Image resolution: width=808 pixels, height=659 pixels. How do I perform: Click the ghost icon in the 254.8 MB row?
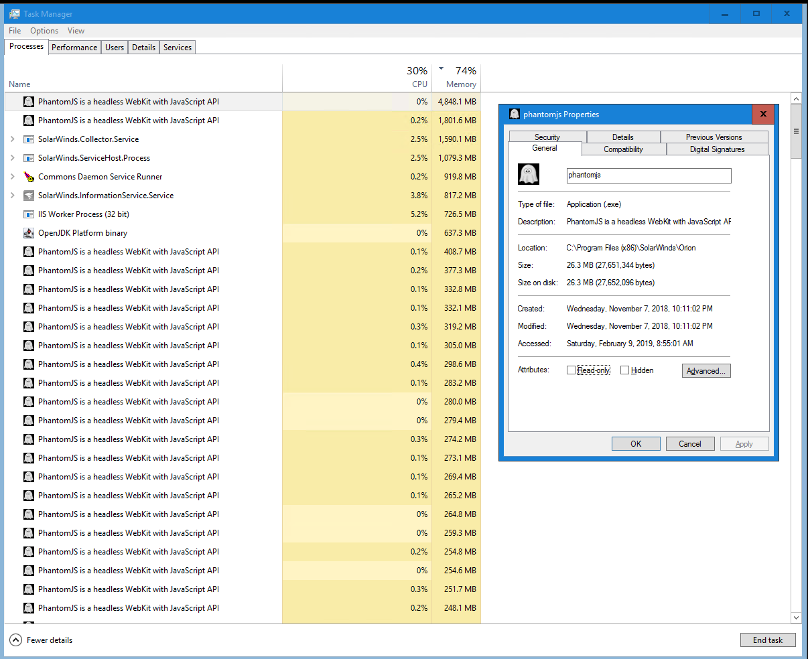[29, 552]
